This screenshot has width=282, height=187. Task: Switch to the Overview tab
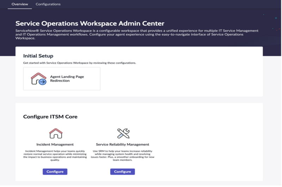point(20,4)
